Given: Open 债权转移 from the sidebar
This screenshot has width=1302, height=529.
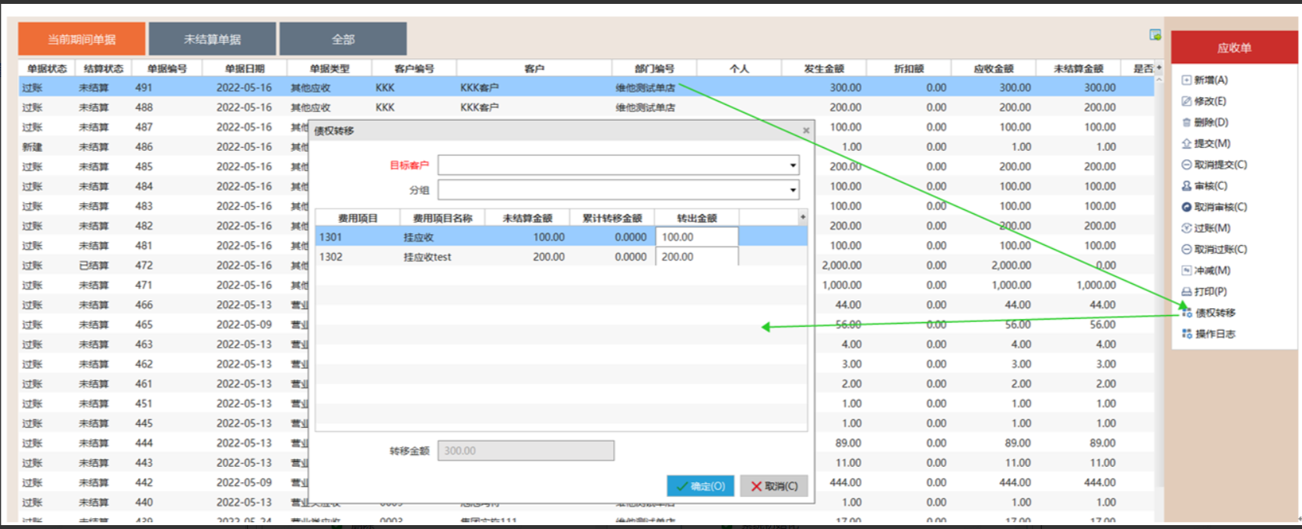Looking at the screenshot, I should [x=1215, y=313].
